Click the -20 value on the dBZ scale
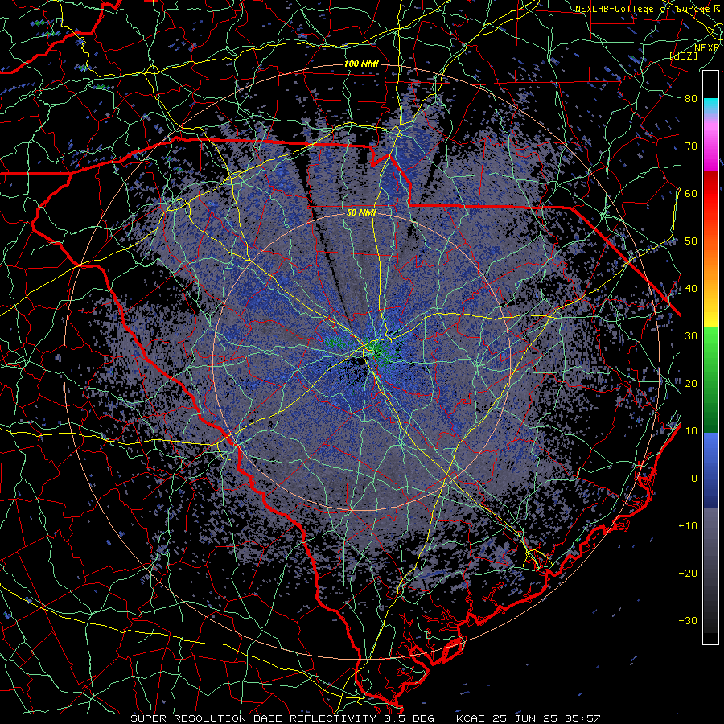 [688, 573]
